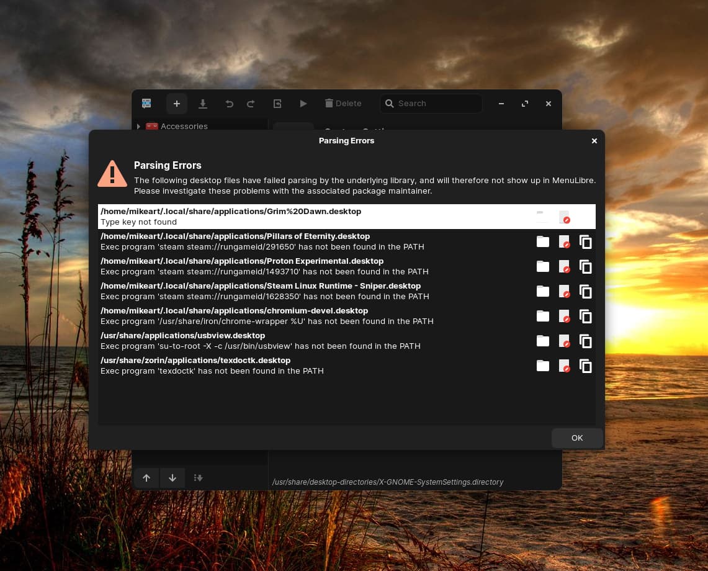Edit Steam Linux Runtime - Sniper.desktop file
This screenshot has height=571, width=708.
point(564,291)
